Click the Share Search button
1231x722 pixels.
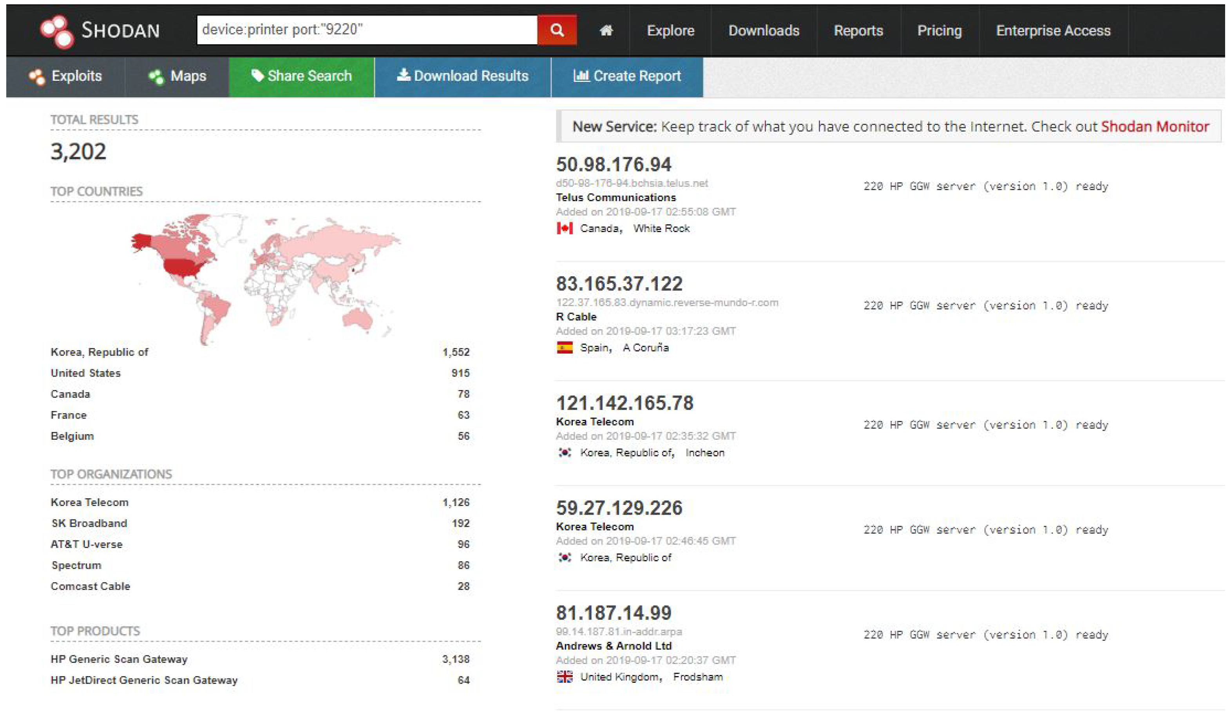(x=301, y=76)
